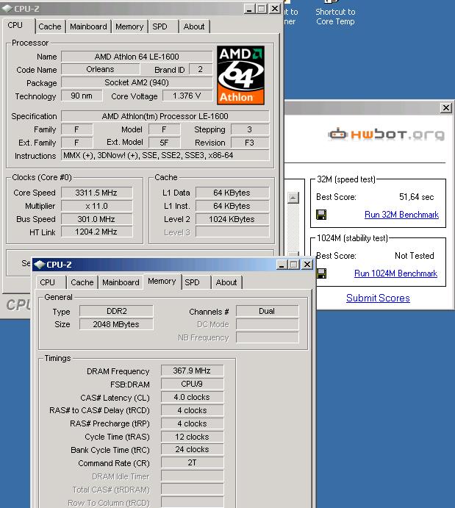
Task: Click the CAS# Latency value 4.0 clocks
Action: click(192, 397)
